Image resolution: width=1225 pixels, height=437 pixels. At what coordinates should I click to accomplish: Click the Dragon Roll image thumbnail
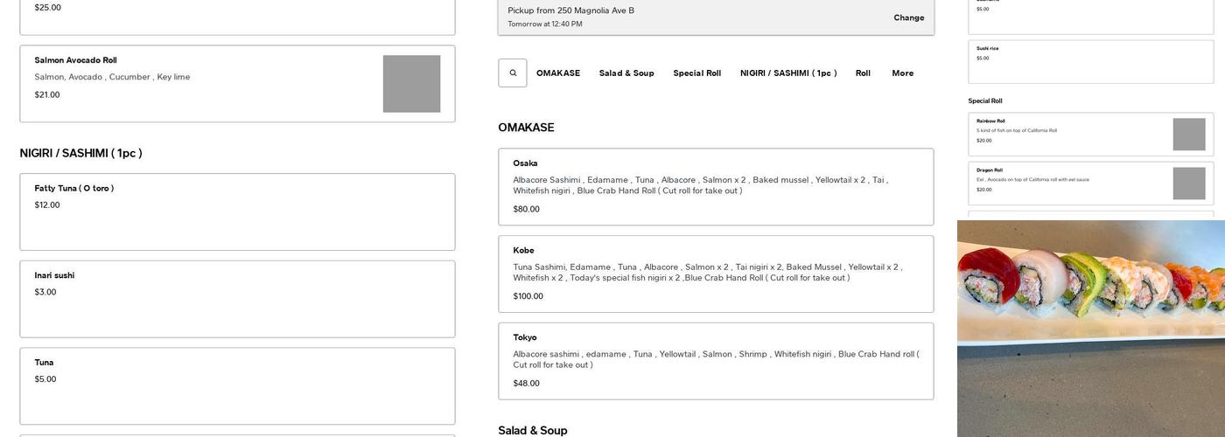pyautogui.click(x=1188, y=184)
